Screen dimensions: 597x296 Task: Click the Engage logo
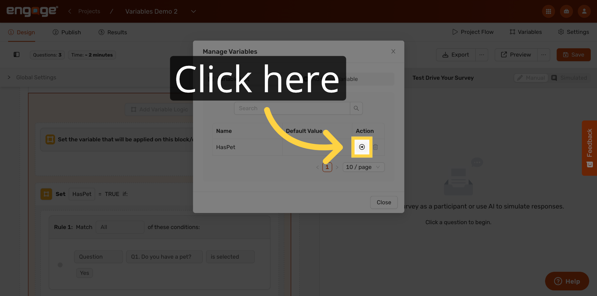tap(32, 11)
